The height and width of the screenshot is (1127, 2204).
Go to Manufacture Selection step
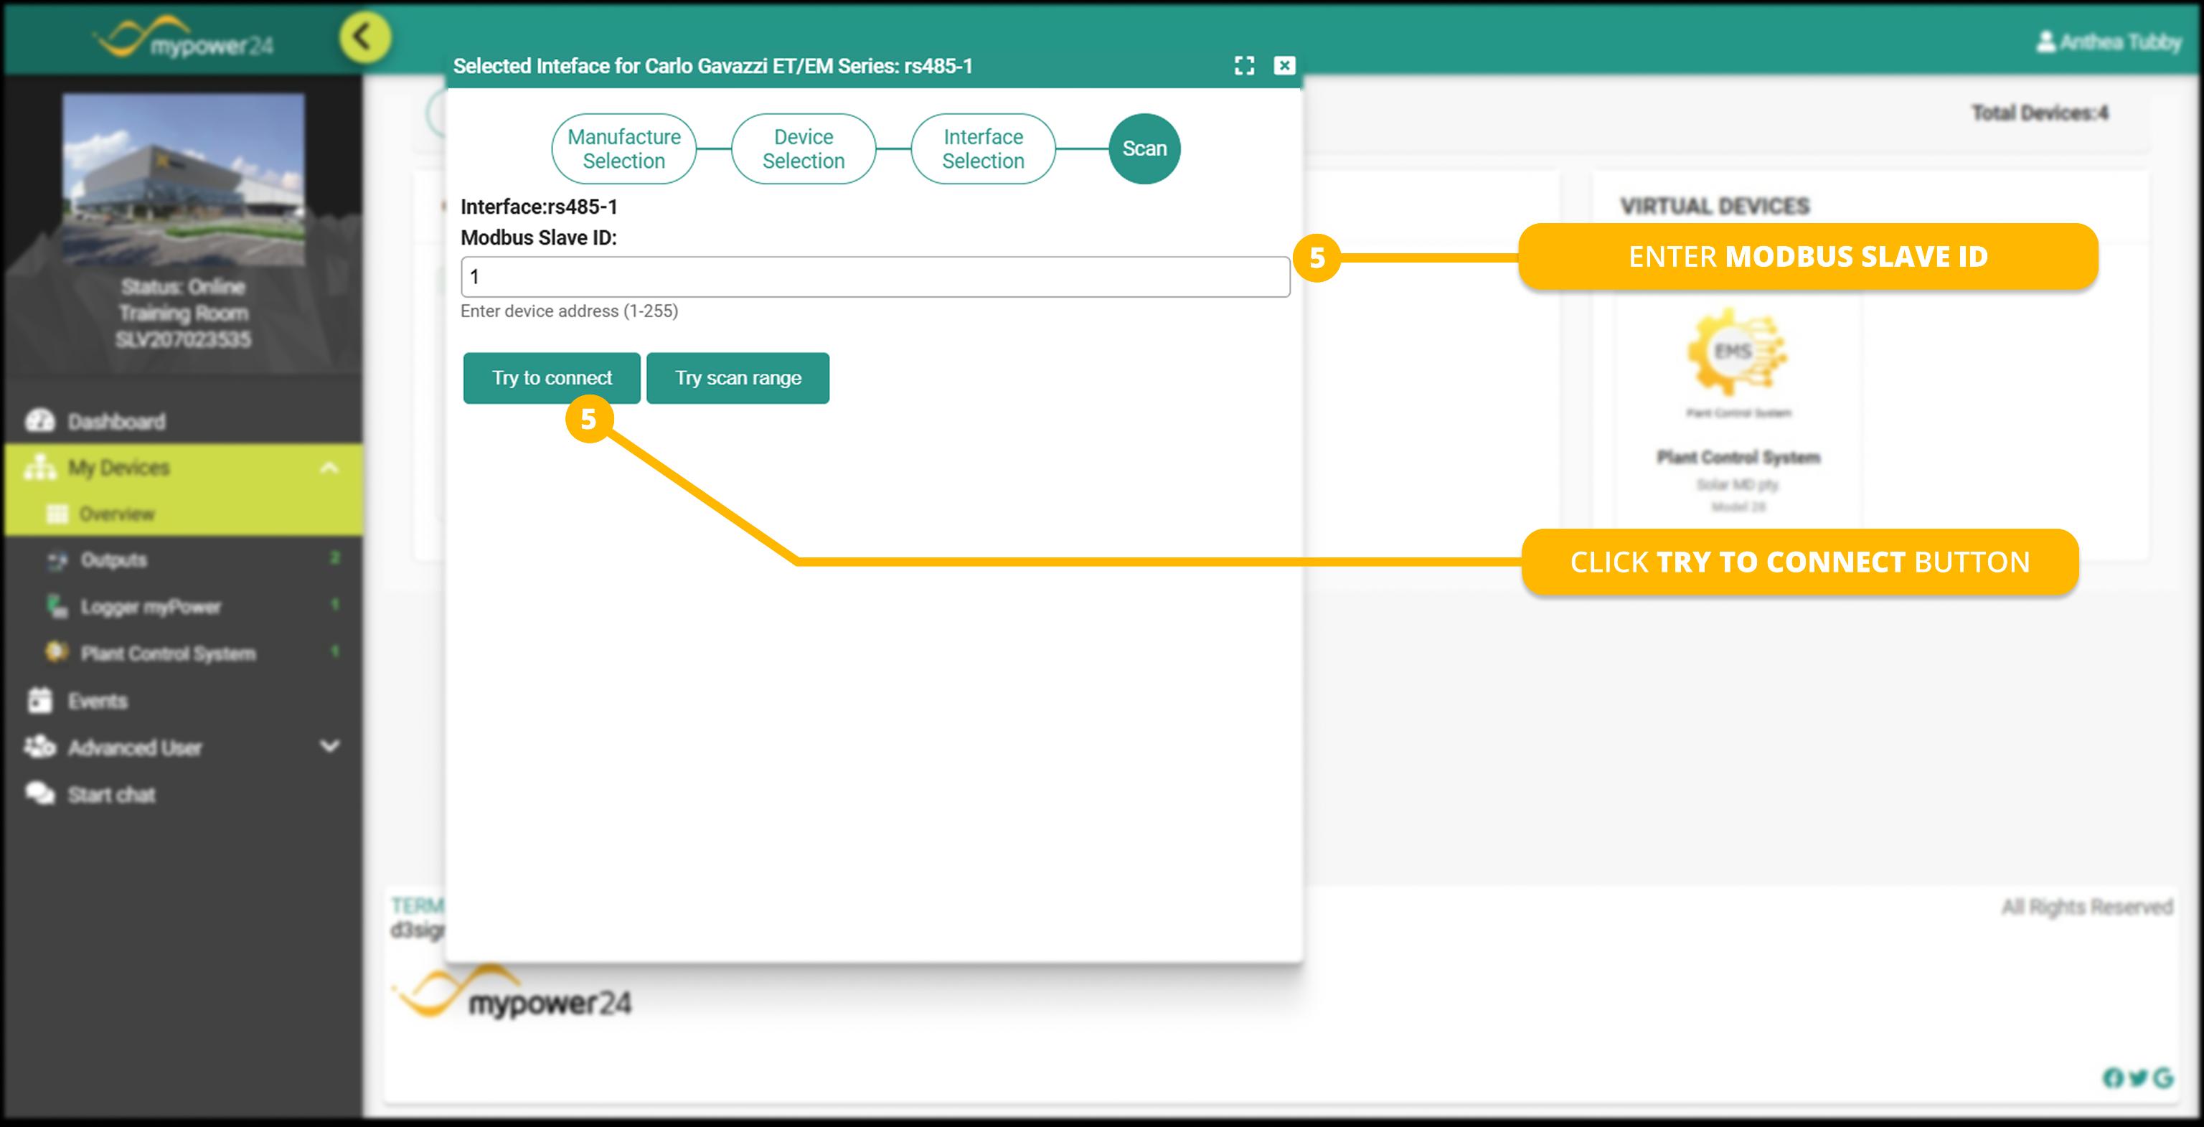(623, 149)
